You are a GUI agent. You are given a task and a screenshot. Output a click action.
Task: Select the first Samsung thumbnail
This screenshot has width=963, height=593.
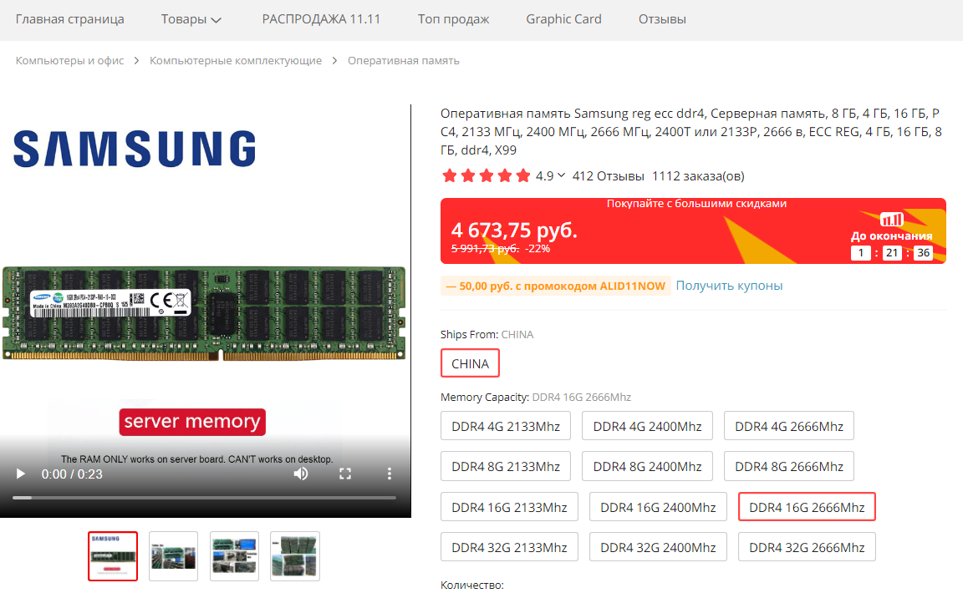coord(112,556)
